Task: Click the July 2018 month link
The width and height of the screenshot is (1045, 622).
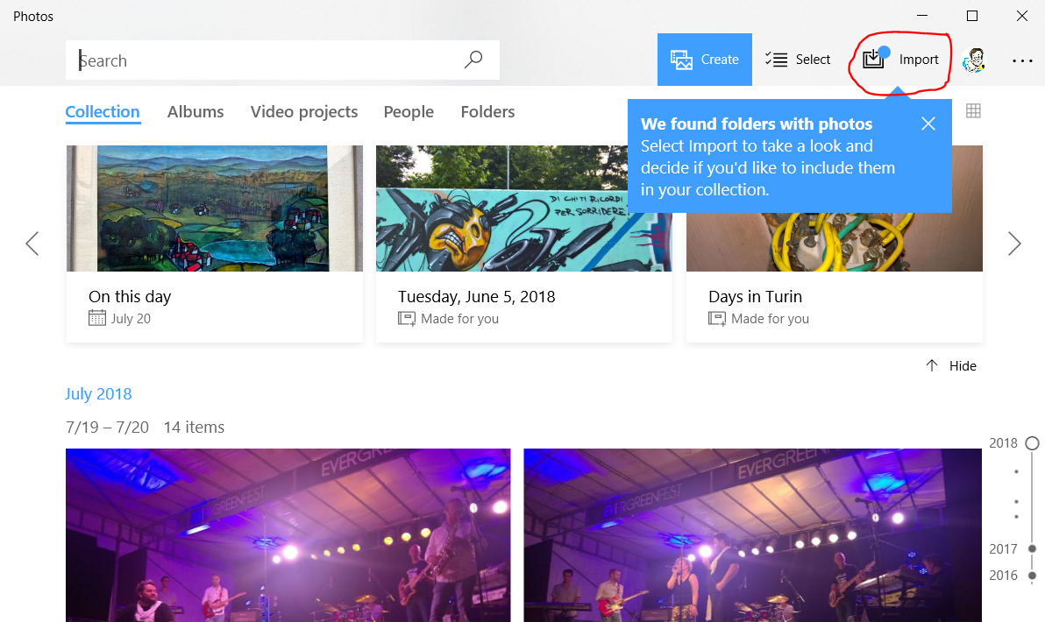Action: tap(98, 394)
